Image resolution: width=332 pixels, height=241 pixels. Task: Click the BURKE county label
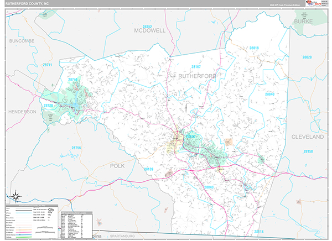point(303,22)
